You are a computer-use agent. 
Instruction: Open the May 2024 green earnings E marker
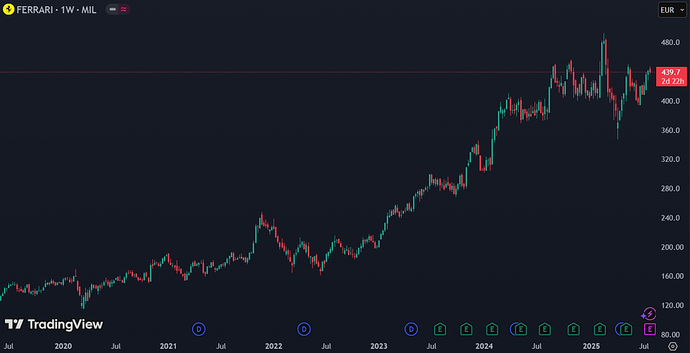tap(521, 329)
